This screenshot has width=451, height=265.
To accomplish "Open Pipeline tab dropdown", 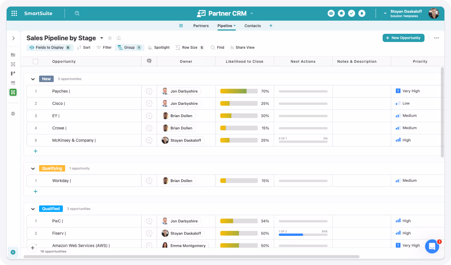I will pyautogui.click(x=235, y=26).
